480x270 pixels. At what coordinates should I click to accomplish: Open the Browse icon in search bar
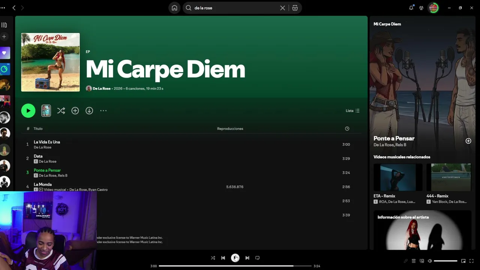point(295,8)
